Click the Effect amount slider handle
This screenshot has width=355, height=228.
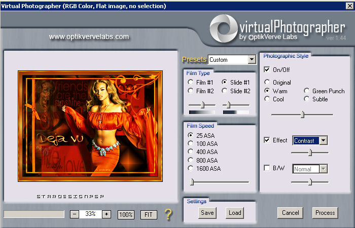click(x=310, y=153)
